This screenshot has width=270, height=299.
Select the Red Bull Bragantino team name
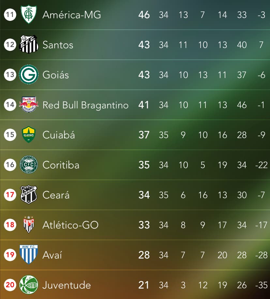(x=85, y=105)
